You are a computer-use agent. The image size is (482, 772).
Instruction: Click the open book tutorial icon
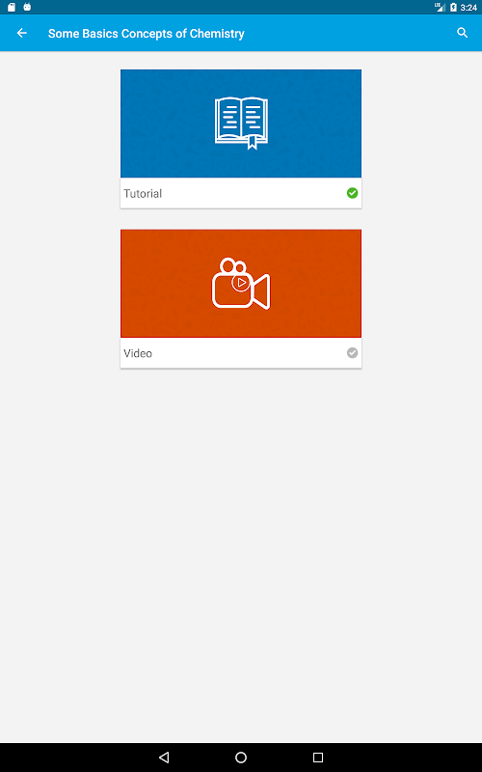pos(241,124)
